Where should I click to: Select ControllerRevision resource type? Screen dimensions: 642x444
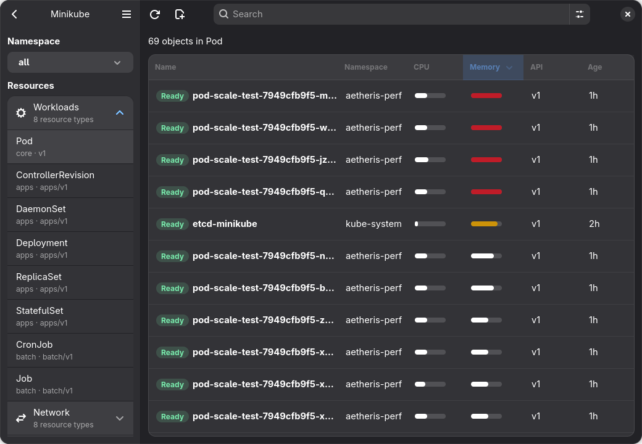coord(70,181)
